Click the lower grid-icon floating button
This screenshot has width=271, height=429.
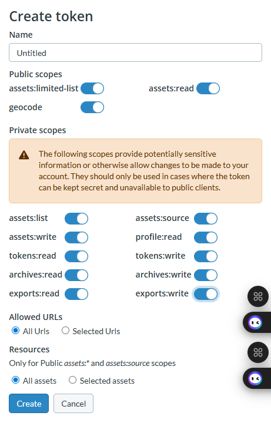[x=258, y=352]
